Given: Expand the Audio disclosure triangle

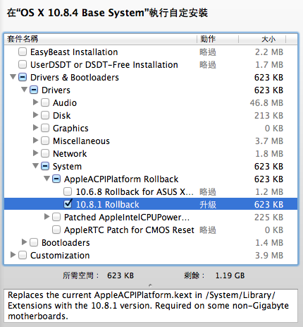Looking at the screenshot, I should pyautogui.click(x=35, y=102).
